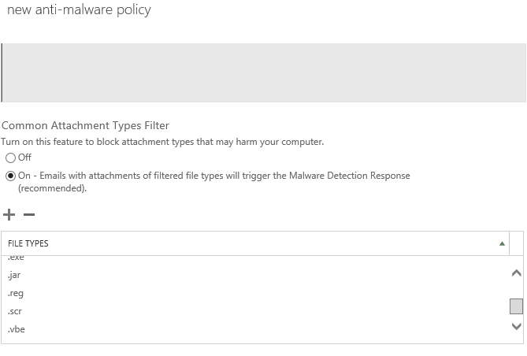Click the minus icon to remove file type

point(29,215)
